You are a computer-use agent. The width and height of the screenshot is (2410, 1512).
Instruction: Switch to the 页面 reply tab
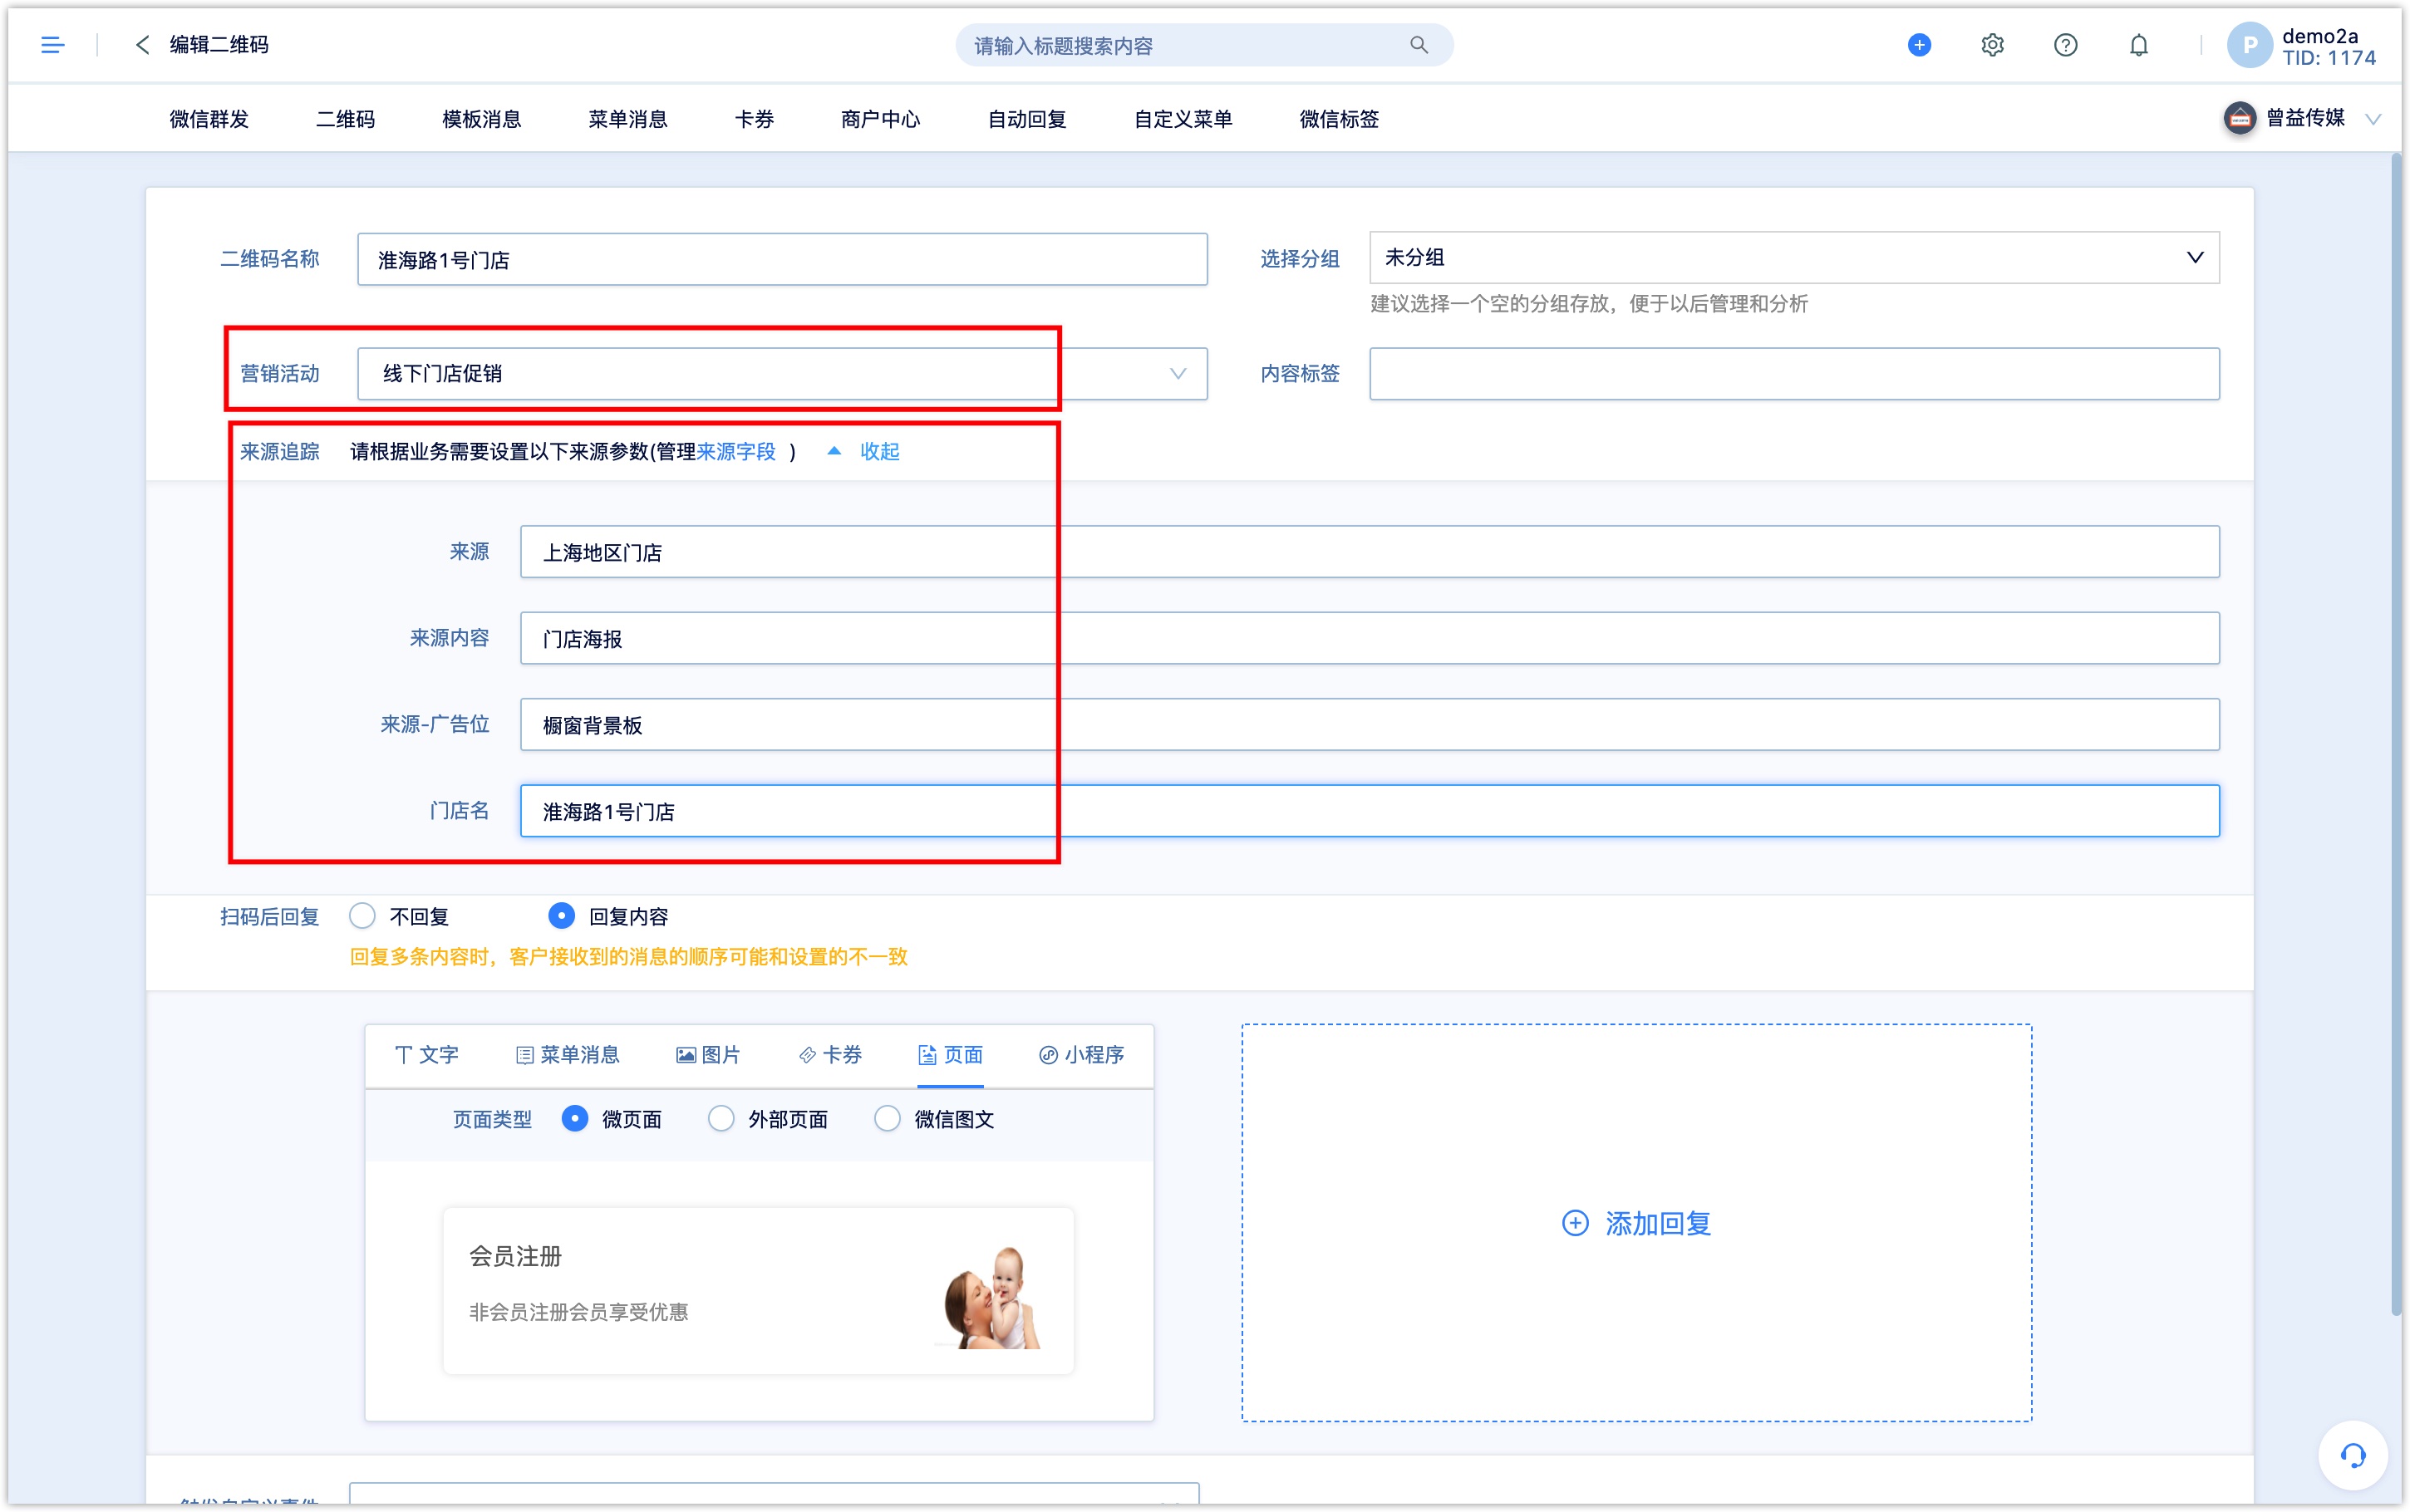950,1055
